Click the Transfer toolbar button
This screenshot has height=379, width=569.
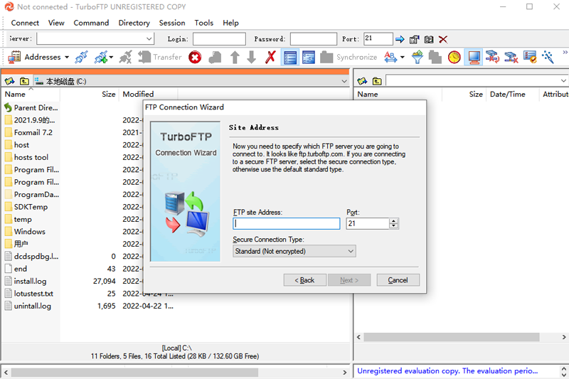coord(160,58)
